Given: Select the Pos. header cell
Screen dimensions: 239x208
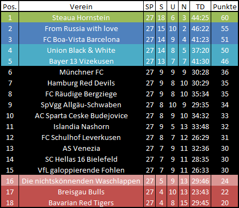Looking at the screenshot, I should [x=10, y=7].
